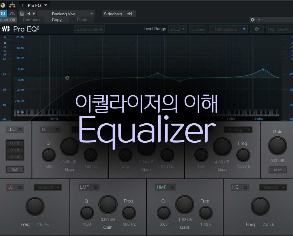Toggle High Quality mode
Image resolution: width=293 pixels, height=236 pixels.
(279, 29)
